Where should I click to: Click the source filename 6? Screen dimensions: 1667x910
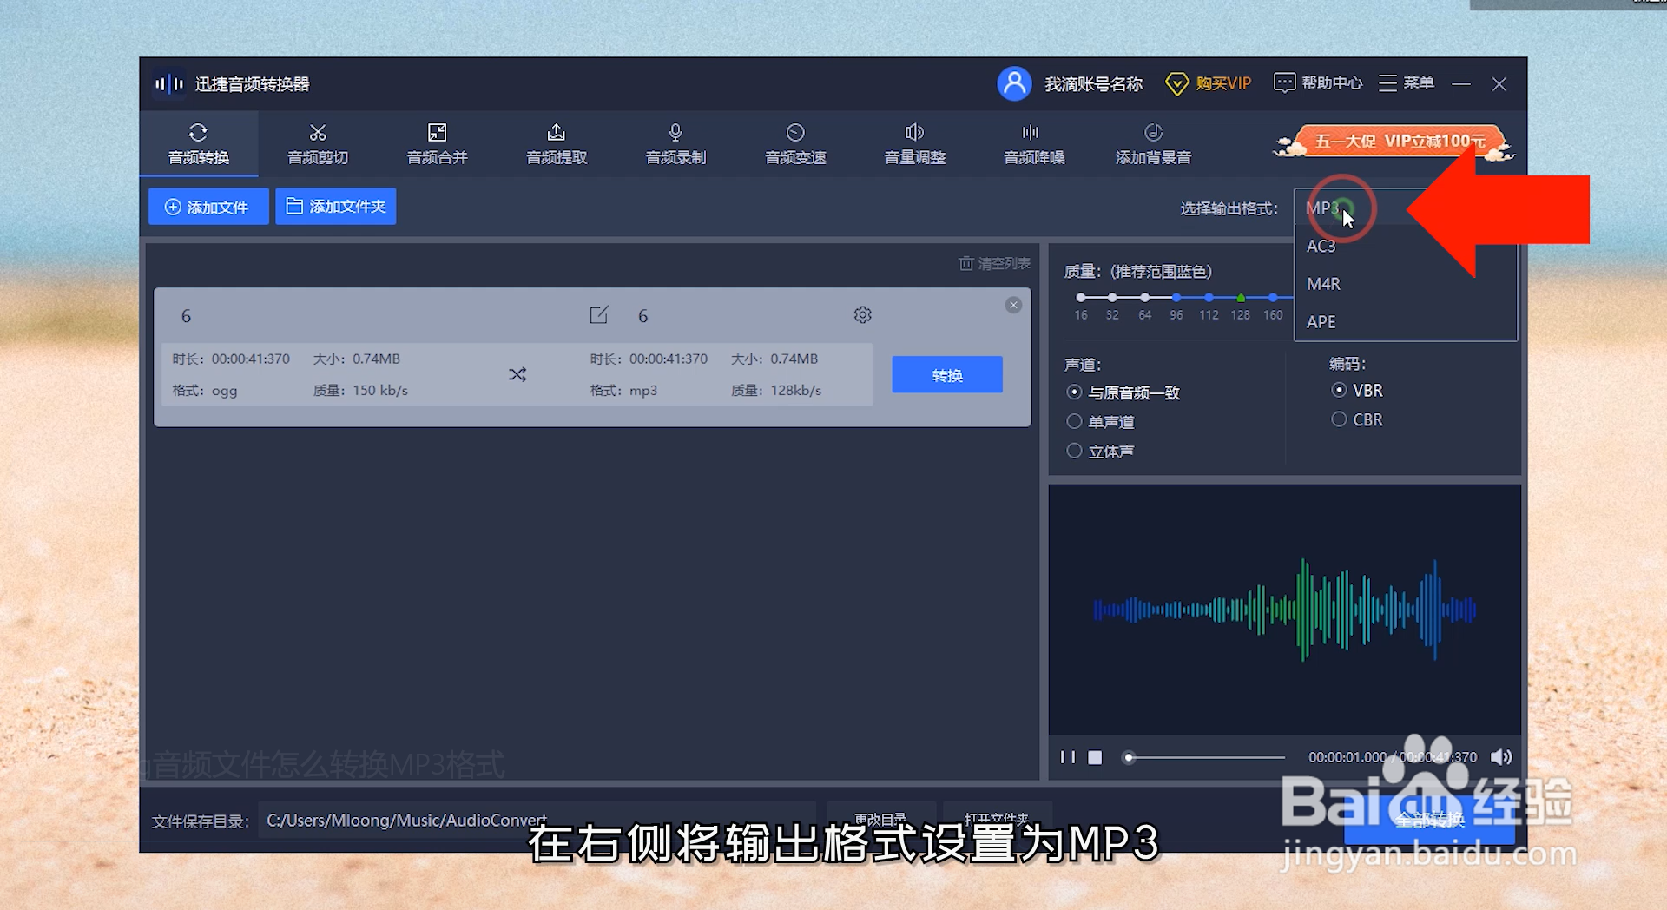(186, 316)
